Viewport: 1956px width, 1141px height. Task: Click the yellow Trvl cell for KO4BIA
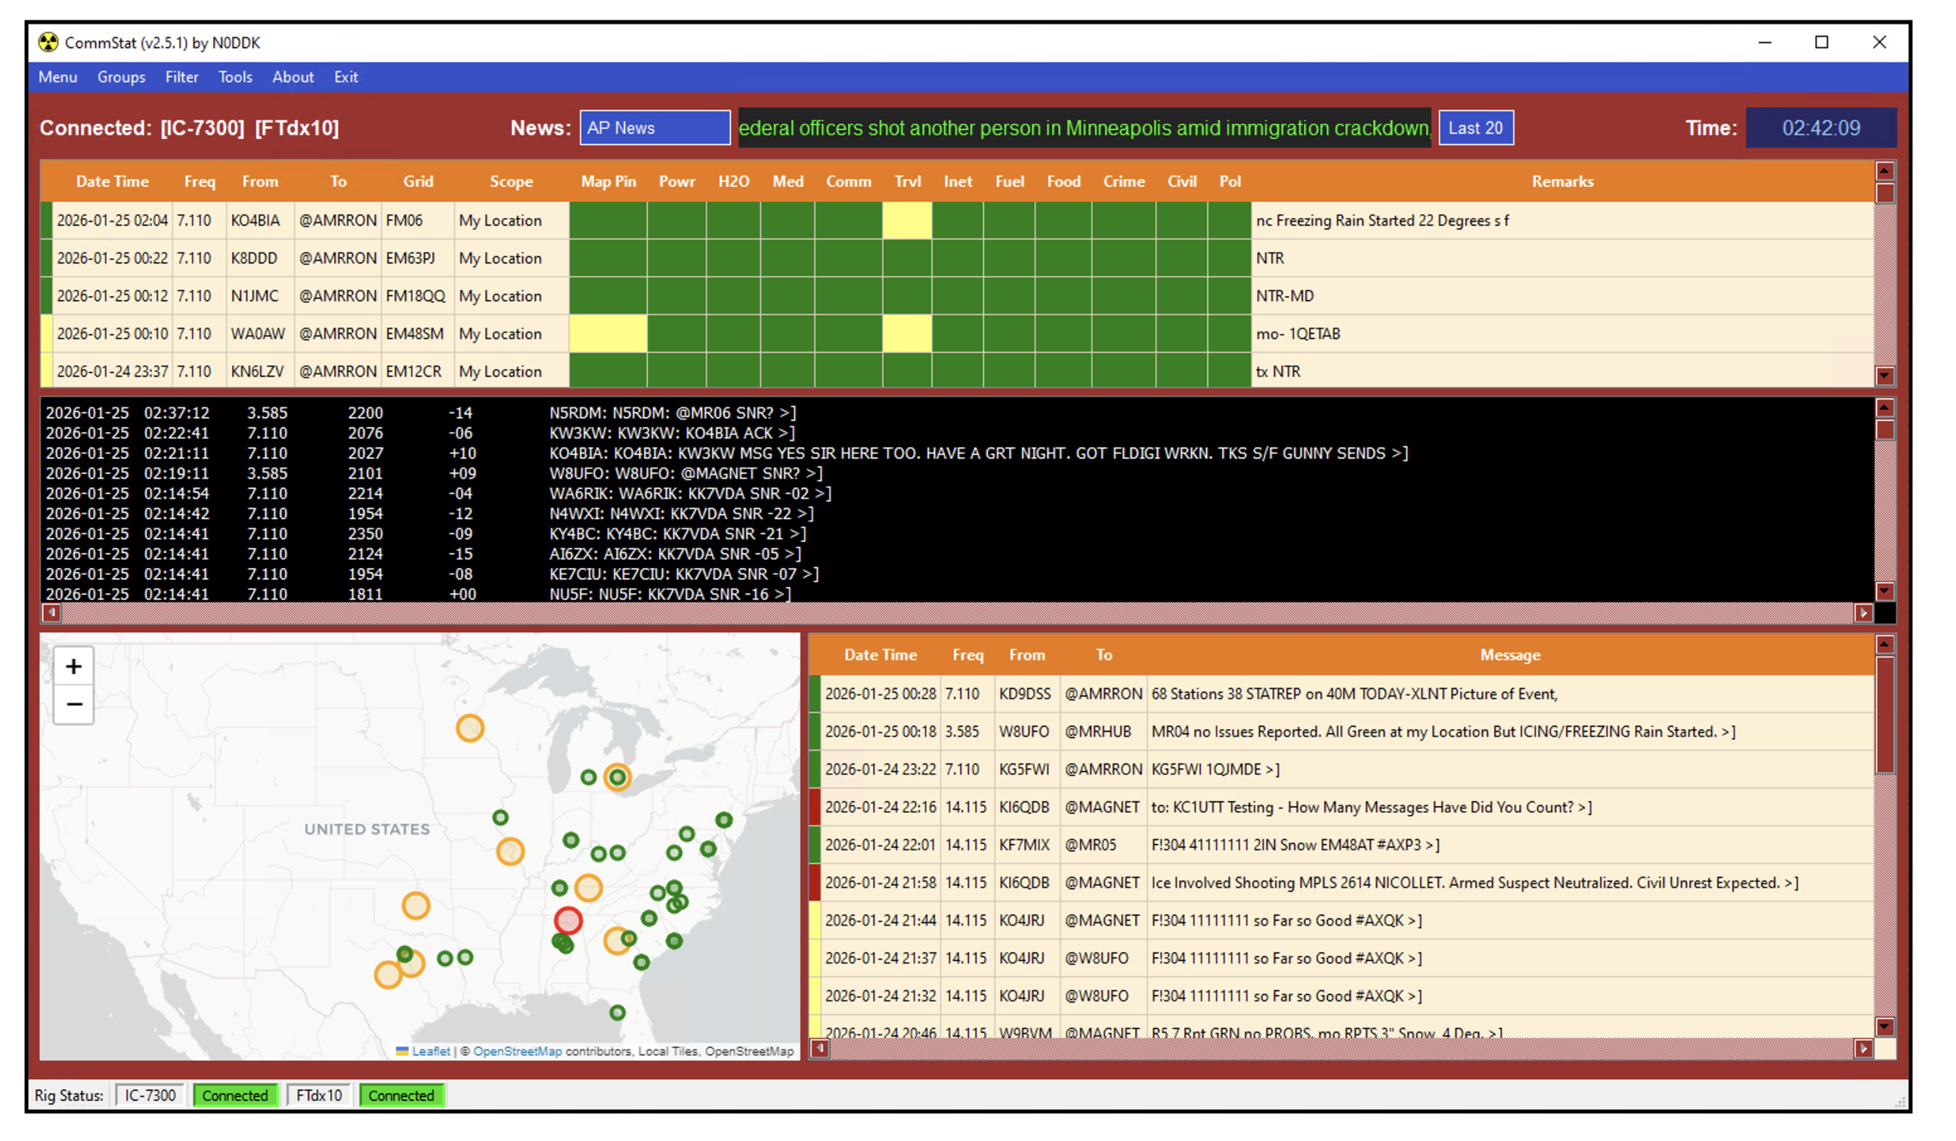pyautogui.click(x=907, y=221)
